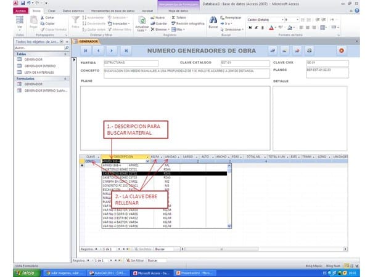Image resolution: width=370 pixels, height=277 pixels.
Task: Switch to the Crear ribbon tab
Action: pyautogui.click(x=51, y=11)
